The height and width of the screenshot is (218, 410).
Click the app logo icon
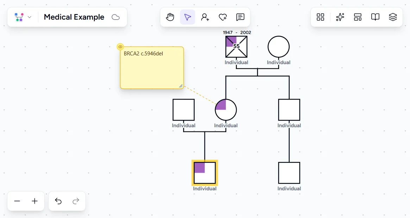pyautogui.click(x=19, y=17)
